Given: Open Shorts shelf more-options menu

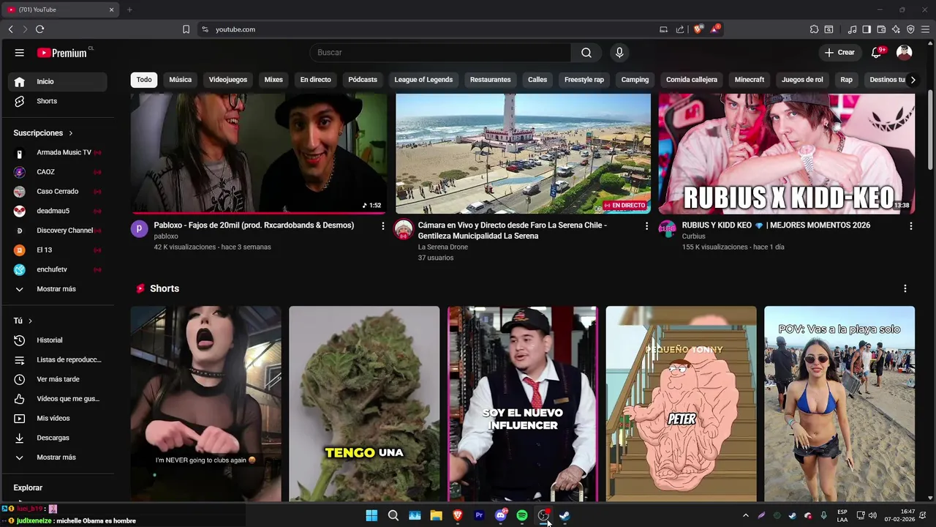Looking at the screenshot, I should pos(905,288).
